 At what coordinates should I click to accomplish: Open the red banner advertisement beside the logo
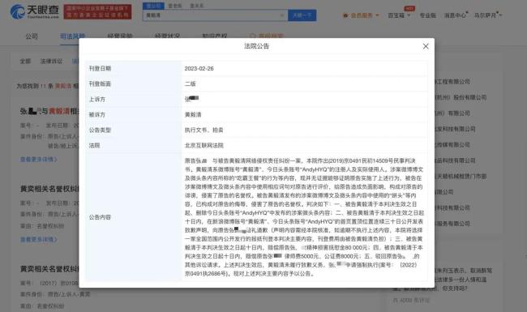(x=97, y=12)
